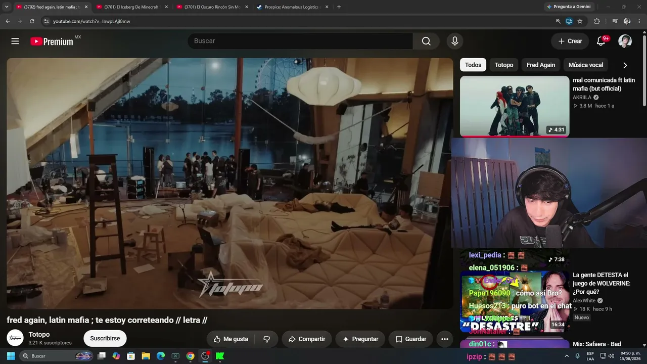Image resolution: width=647 pixels, height=364 pixels.
Task: Open the taskbar clock and date
Action: 630,356
